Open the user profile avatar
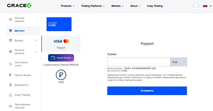 196,6
